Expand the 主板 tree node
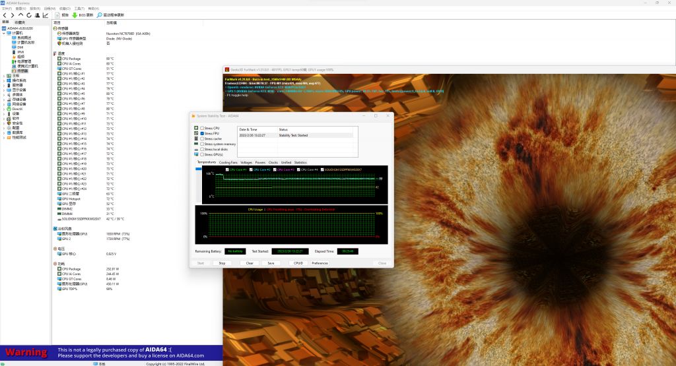This screenshot has width=676, height=366. click(4, 76)
